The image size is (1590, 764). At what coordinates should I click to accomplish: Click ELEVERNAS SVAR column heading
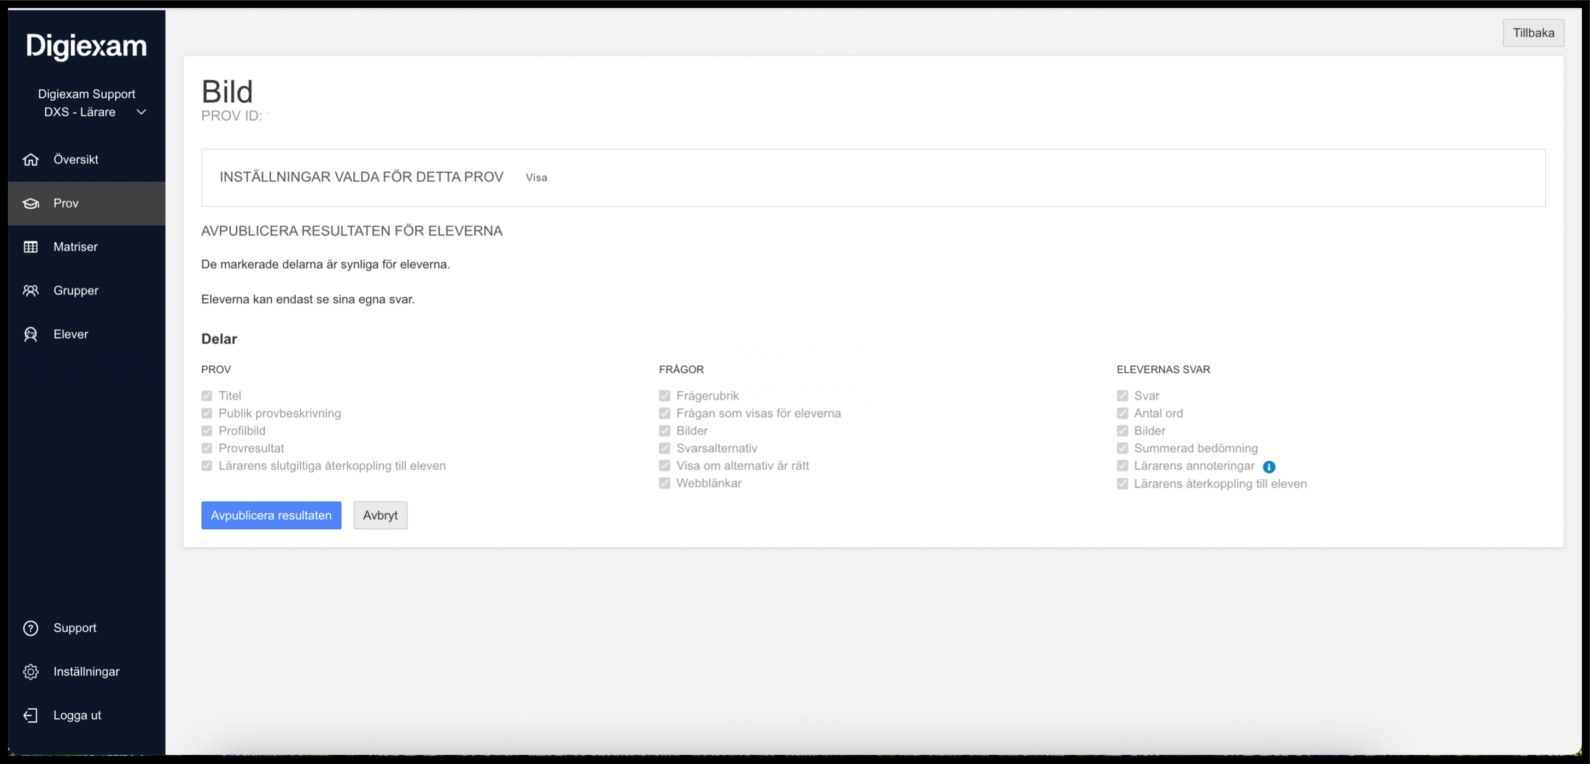(x=1164, y=369)
